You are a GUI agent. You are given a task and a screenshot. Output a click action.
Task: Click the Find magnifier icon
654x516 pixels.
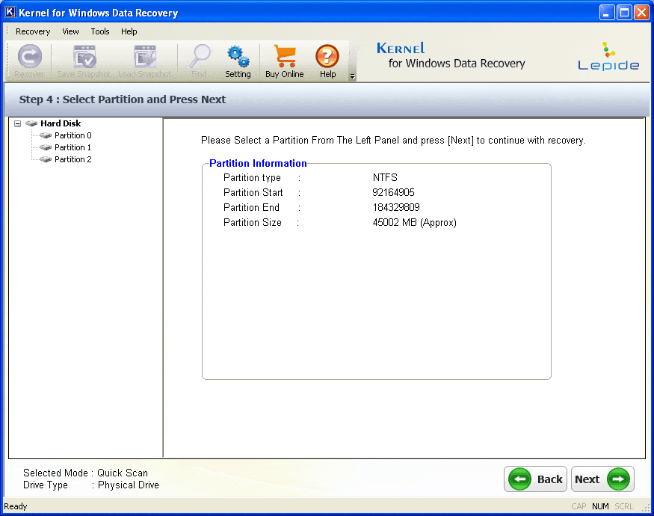pyautogui.click(x=200, y=56)
